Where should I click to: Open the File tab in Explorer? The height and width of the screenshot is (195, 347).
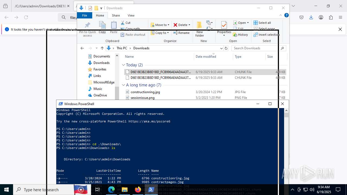pyautogui.click(x=85, y=15)
